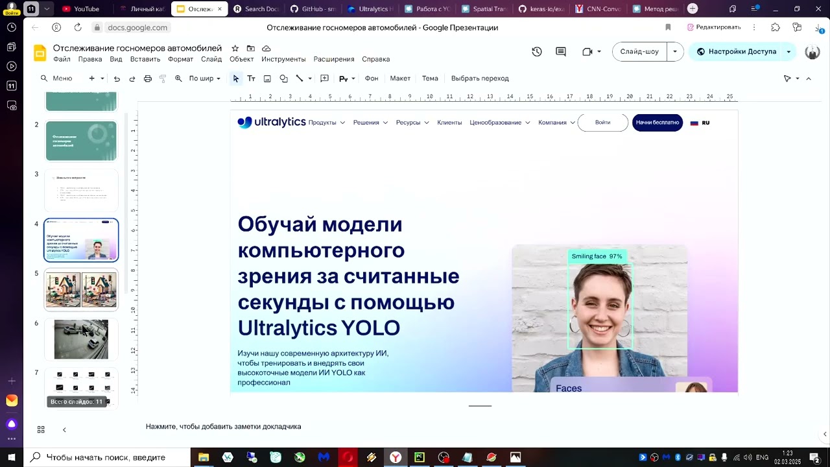The height and width of the screenshot is (467, 830).
Task: Click the Windows taskbar search box
Action: [107, 457]
